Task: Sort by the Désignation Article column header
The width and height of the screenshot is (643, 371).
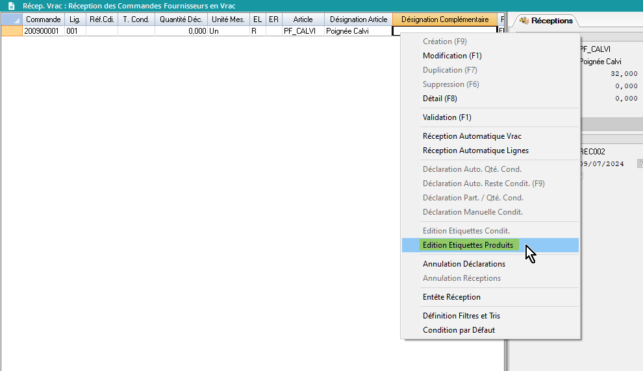Action: (x=358, y=19)
